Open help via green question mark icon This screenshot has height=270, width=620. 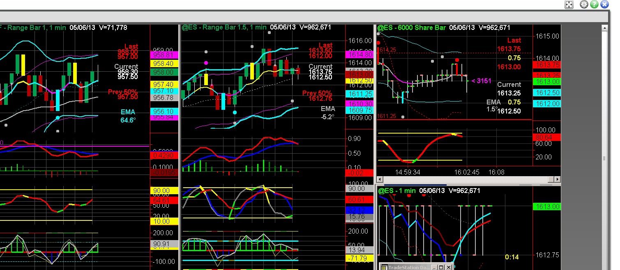pos(594,5)
